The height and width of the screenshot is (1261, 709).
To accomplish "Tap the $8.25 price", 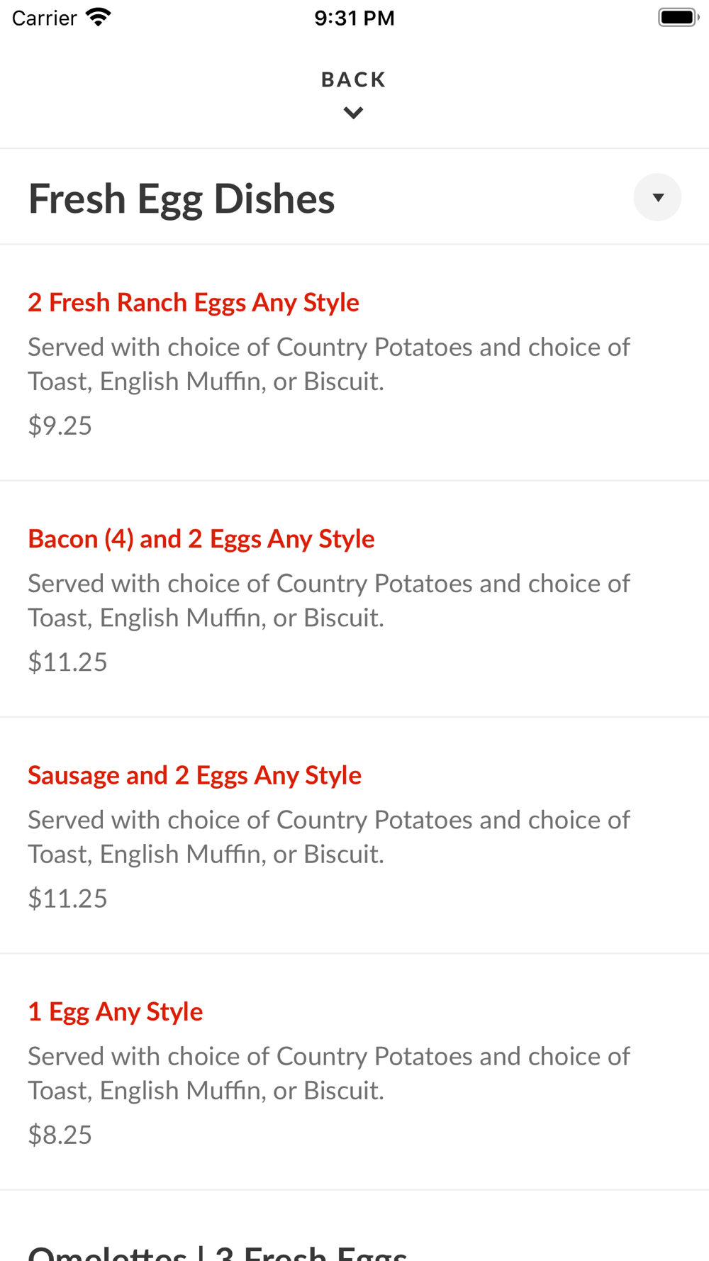I will pyautogui.click(x=60, y=1135).
